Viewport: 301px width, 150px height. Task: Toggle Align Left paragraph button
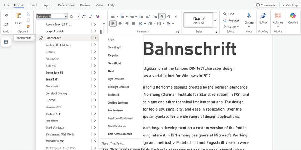tap(113, 23)
